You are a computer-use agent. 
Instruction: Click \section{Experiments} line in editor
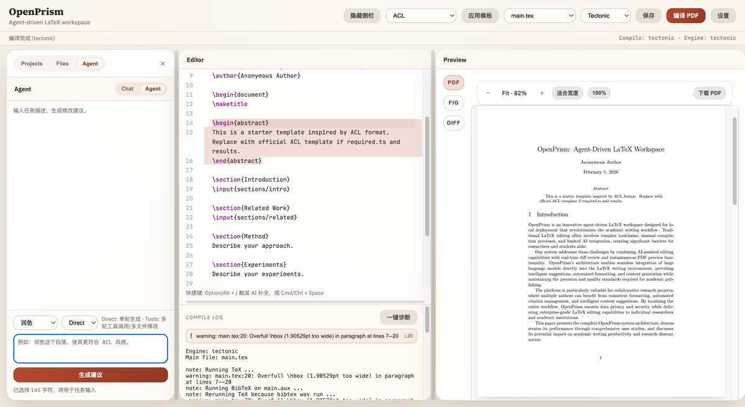click(249, 264)
